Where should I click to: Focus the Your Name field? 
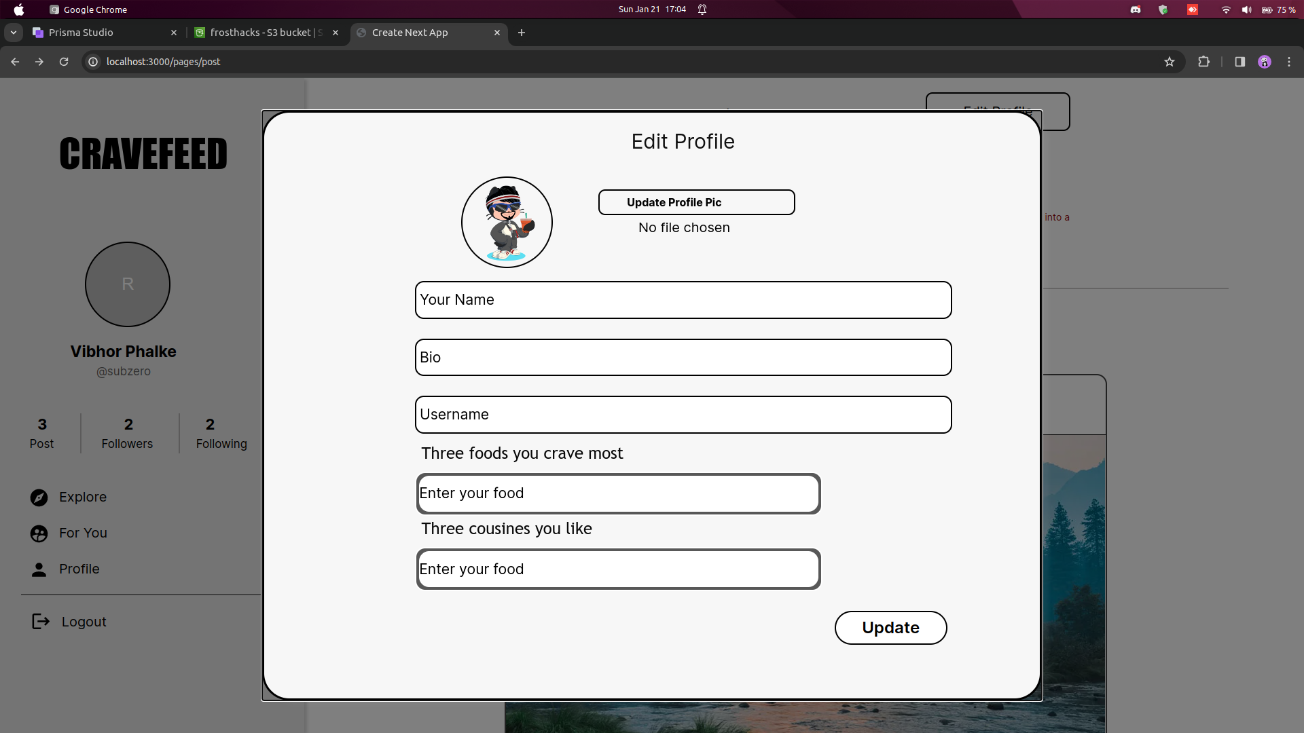point(683,300)
